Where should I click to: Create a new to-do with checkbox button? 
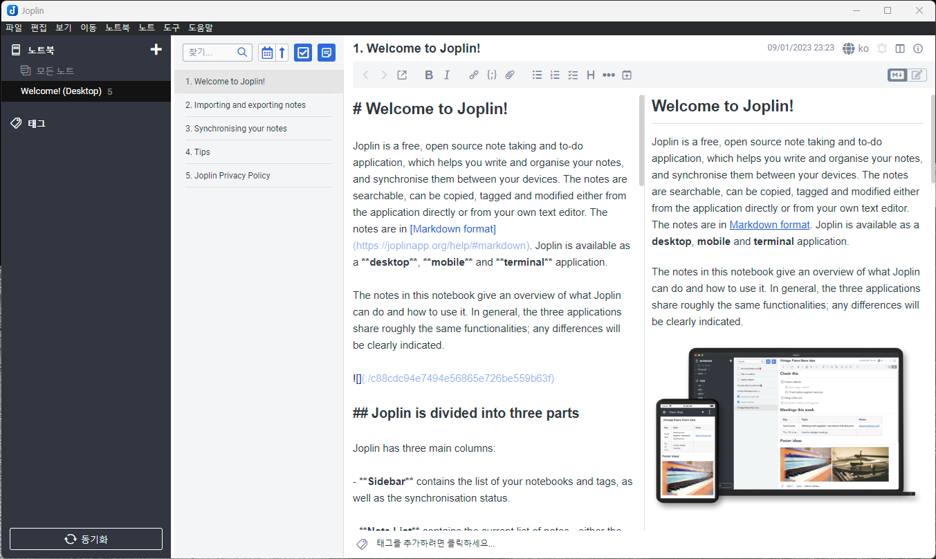coord(303,53)
